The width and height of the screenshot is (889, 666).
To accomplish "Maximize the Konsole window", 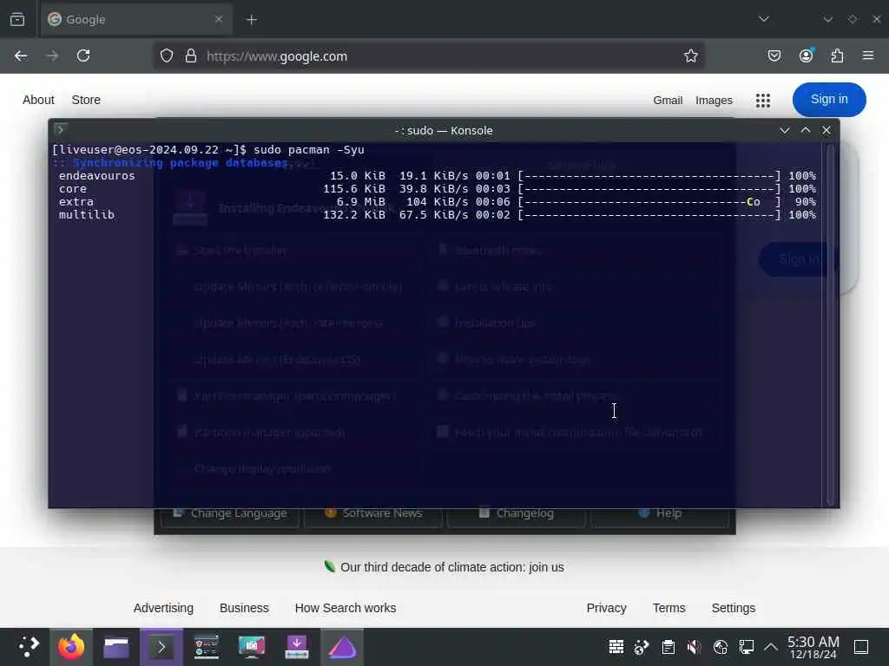I will click(806, 130).
